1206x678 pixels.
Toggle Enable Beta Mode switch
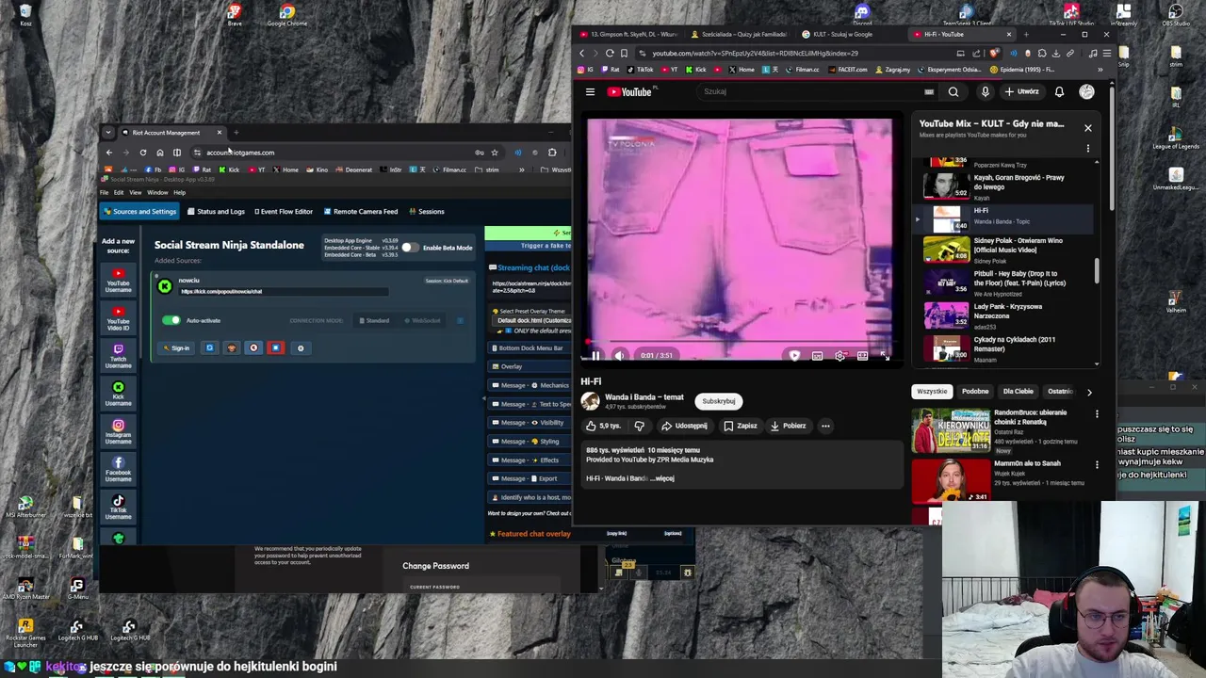[411, 248]
